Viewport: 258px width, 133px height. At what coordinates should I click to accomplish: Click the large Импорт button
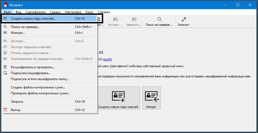tap(151, 98)
